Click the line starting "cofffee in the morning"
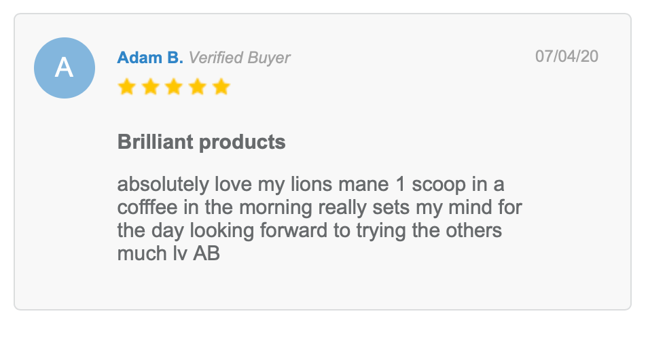This screenshot has width=648, height=337. pyautogui.click(x=319, y=208)
